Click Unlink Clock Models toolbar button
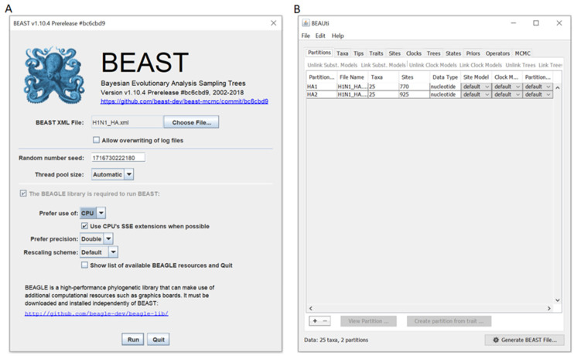The image size is (574, 356). [432, 65]
